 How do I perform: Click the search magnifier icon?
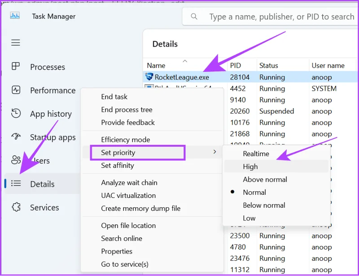coord(194,16)
